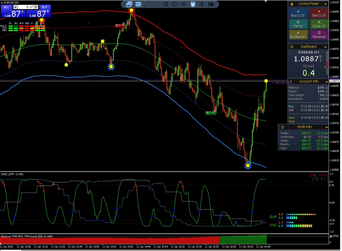The width and height of the screenshot is (342, 251).
Task: Open the three-line list icon in top toolbar
Action: [138, 4]
